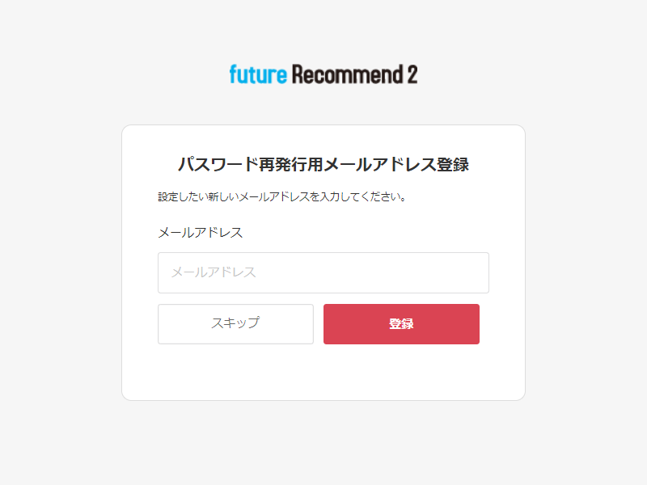Click the gray メールアドレス placeholder text
Screen dimensions: 647x485
[x=214, y=272]
